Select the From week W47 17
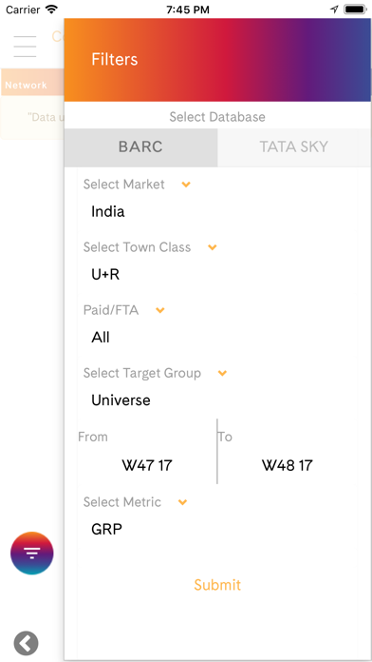 147,466
